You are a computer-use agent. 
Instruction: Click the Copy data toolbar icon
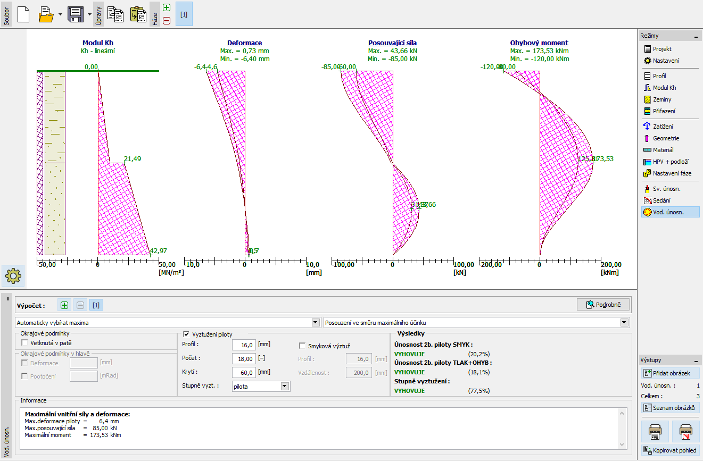pyautogui.click(x=115, y=14)
